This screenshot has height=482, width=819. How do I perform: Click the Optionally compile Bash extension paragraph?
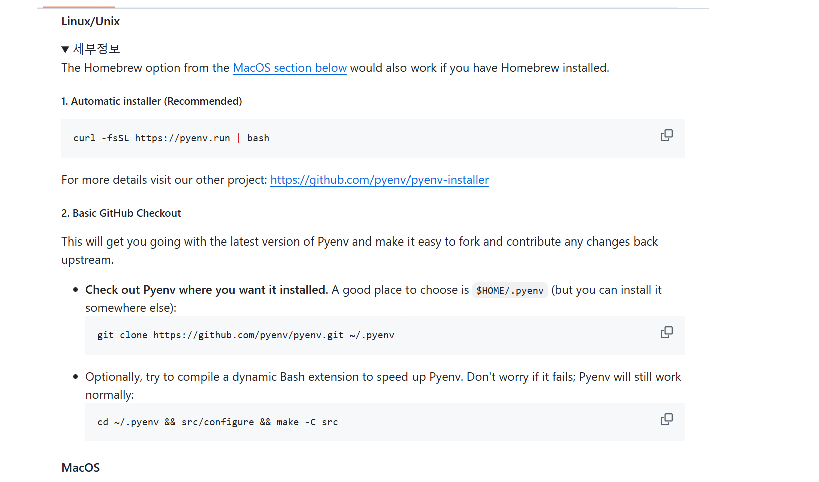[383, 386]
